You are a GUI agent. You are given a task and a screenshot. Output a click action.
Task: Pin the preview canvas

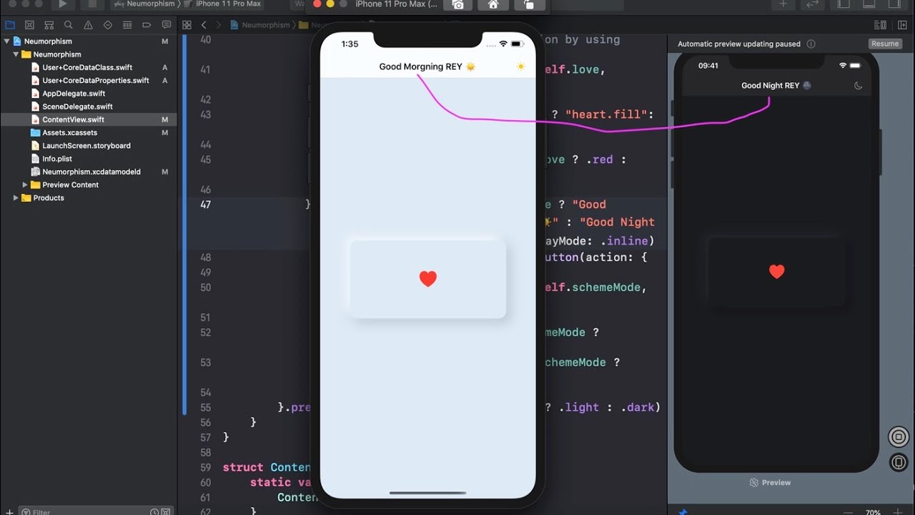point(683,512)
